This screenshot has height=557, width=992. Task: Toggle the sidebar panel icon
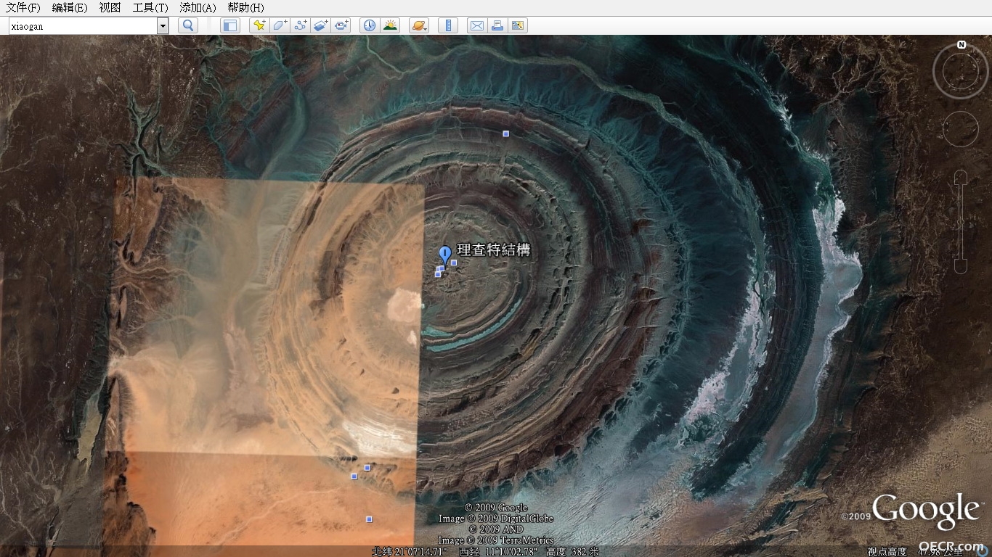230,25
